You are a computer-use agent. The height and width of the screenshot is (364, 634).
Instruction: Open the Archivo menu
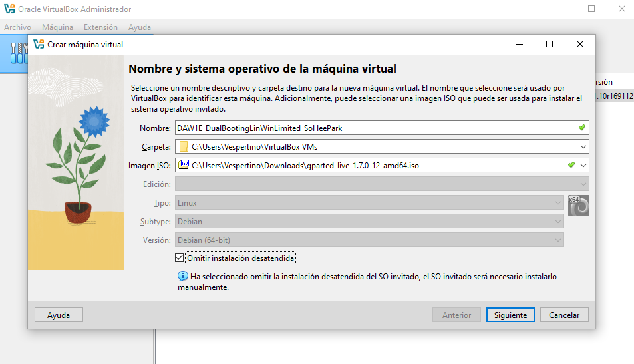pos(17,27)
